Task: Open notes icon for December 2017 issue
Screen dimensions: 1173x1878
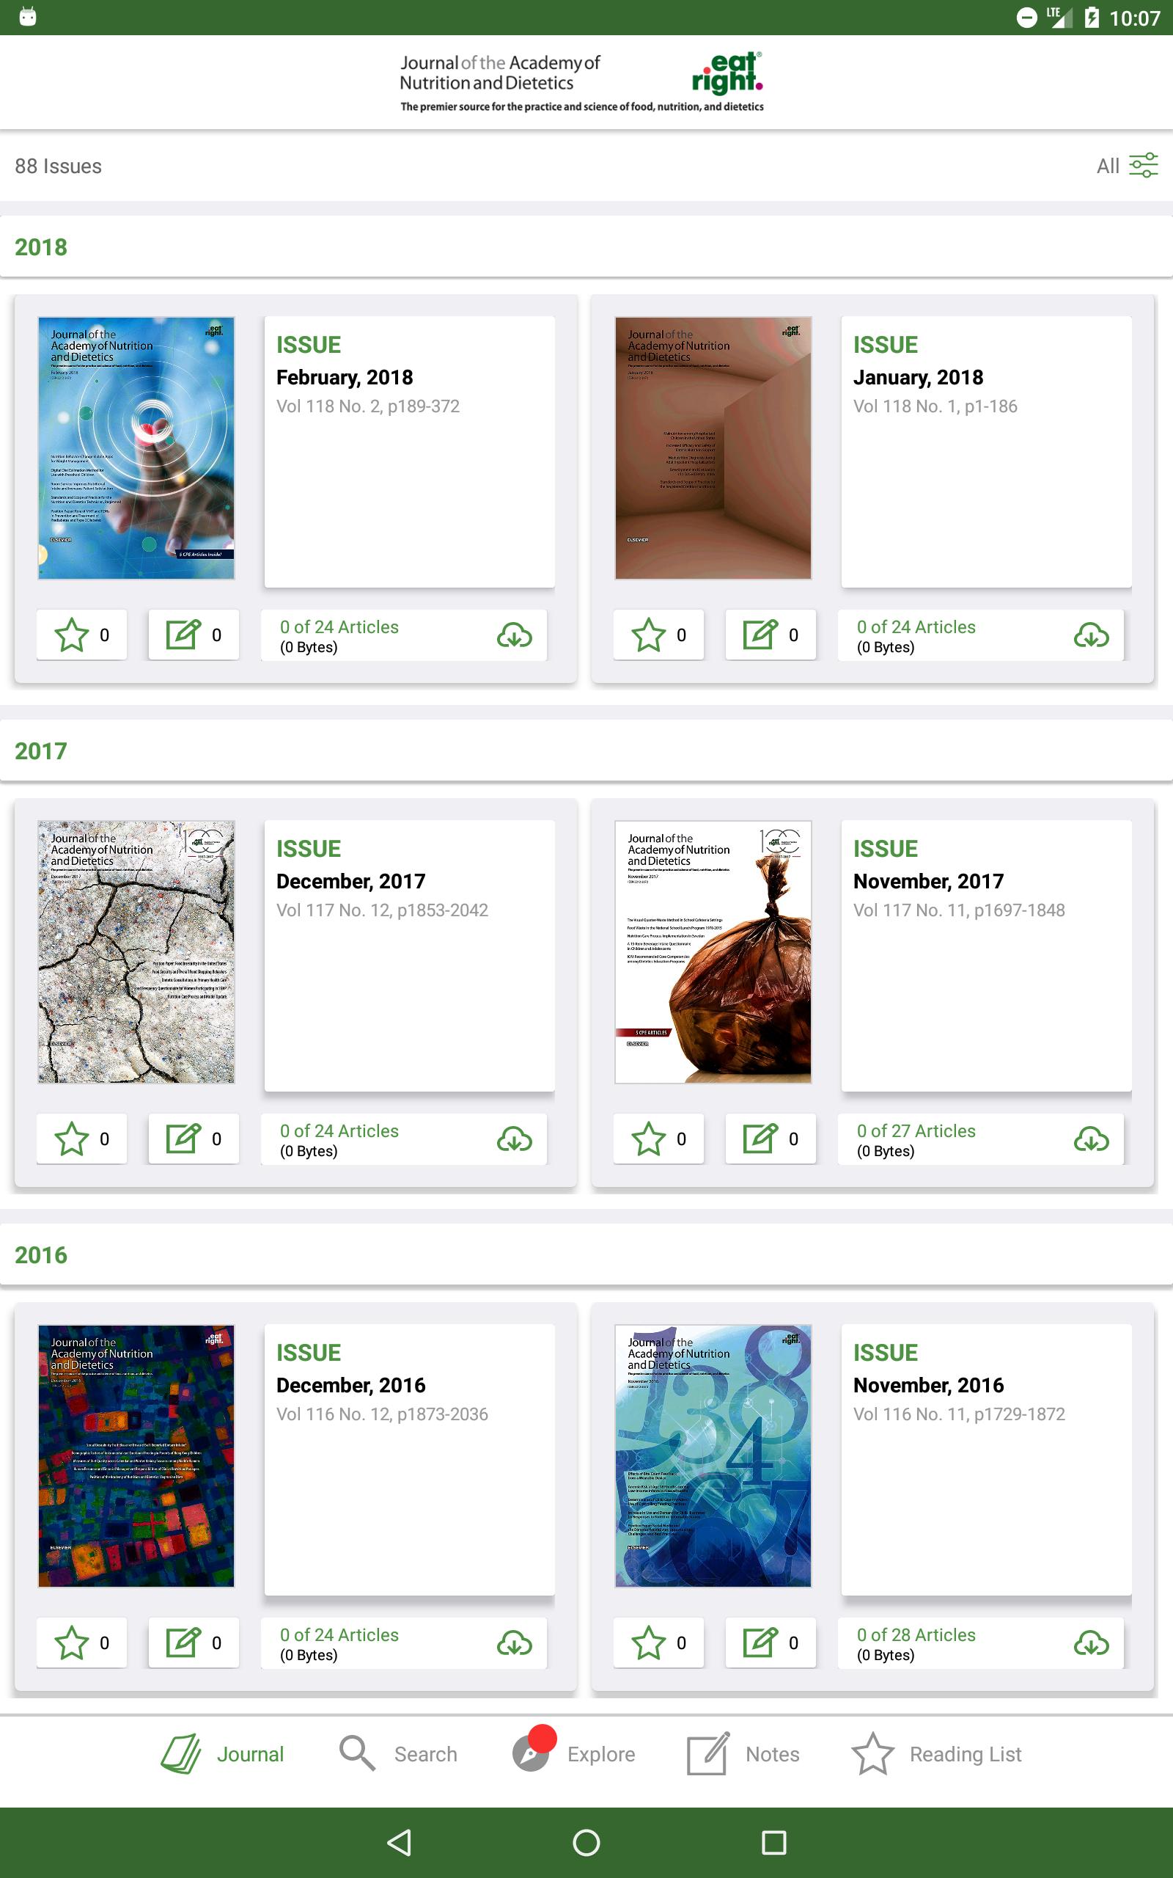Action: point(194,1139)
